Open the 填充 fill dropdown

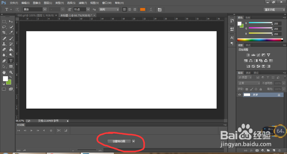(284, 89)
